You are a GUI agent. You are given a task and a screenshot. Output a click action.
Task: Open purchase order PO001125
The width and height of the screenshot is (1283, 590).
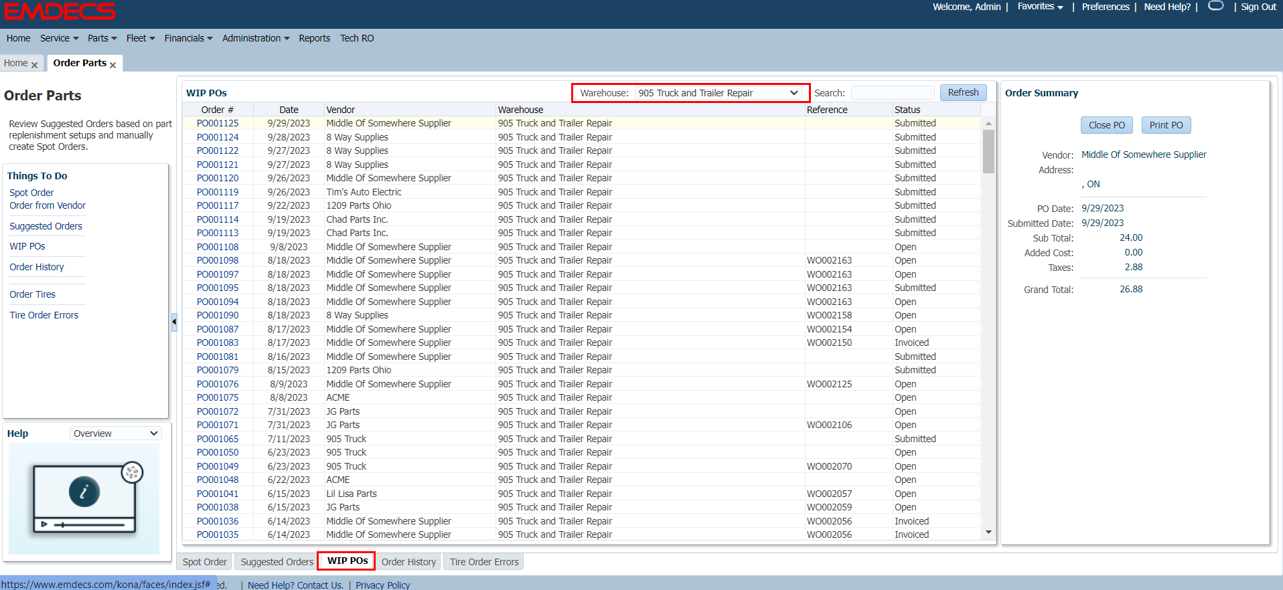218,123
